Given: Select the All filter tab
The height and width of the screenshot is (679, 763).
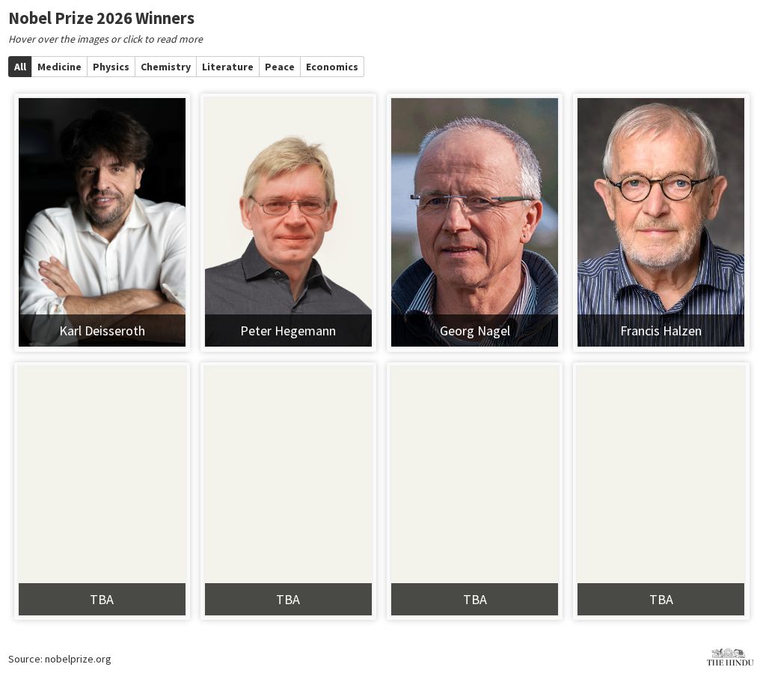Looking at the screenshot, I should 20,67.
